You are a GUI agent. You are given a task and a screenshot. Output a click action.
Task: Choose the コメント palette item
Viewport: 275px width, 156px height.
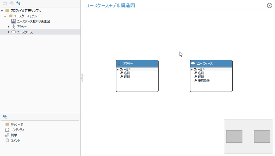tap(15, 141)
